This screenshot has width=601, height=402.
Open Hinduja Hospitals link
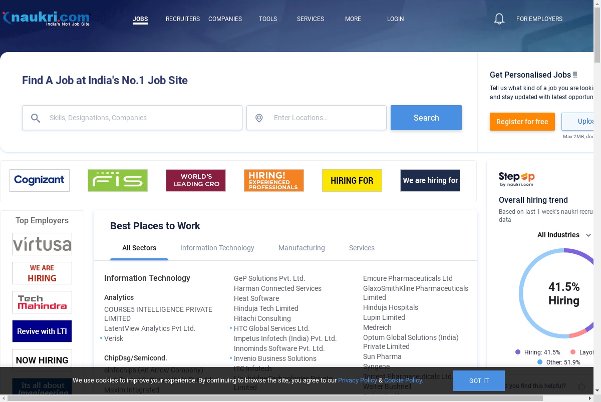click(391, 307)
